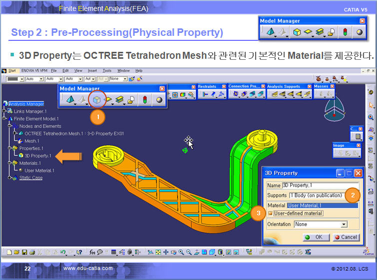The image size is (377, 280).
Task: Click 3D Property cube in slide-header Model Manager
Action: pyautogui.click(x=297, y=32)
